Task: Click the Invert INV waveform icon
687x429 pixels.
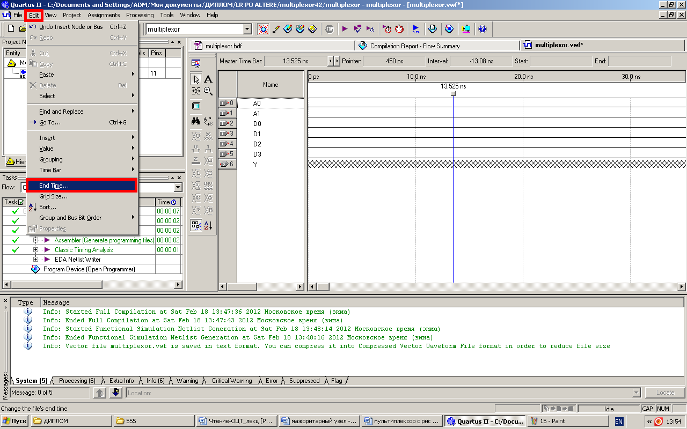Action: (208, 186)
